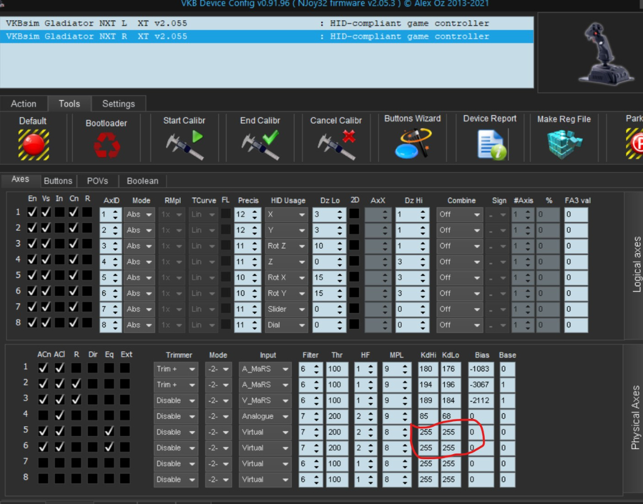Screen dimensions: 643x504
Task: Start calibration with Start Calibr icon
Action: pyautogui.click(x=185, y=144)
